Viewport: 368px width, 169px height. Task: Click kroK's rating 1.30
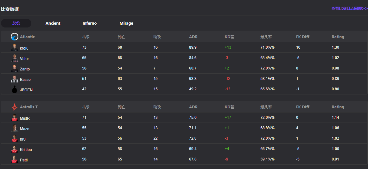(335, 47)
